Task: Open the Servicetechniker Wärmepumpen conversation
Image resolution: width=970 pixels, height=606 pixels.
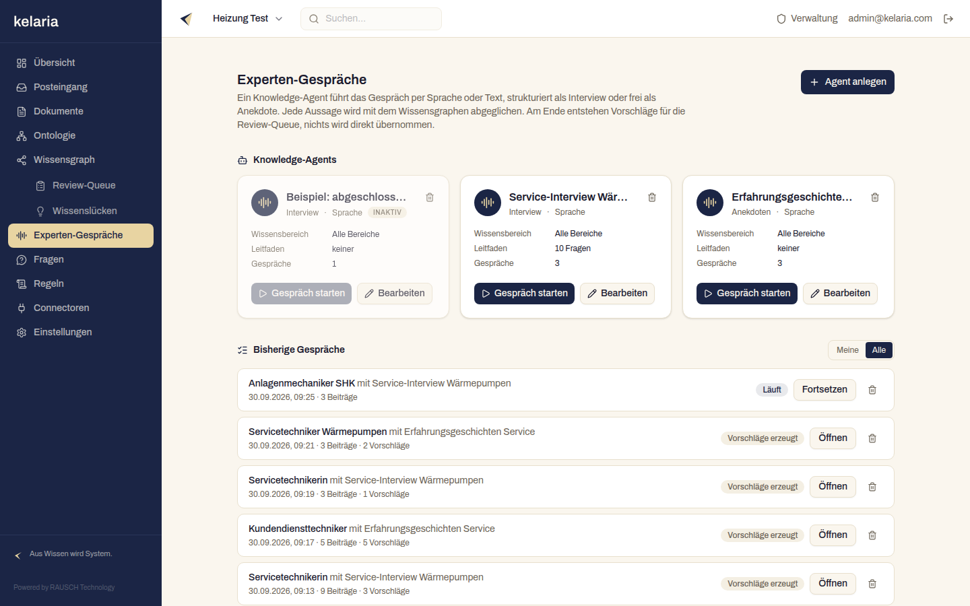Action: coord(833,438)
